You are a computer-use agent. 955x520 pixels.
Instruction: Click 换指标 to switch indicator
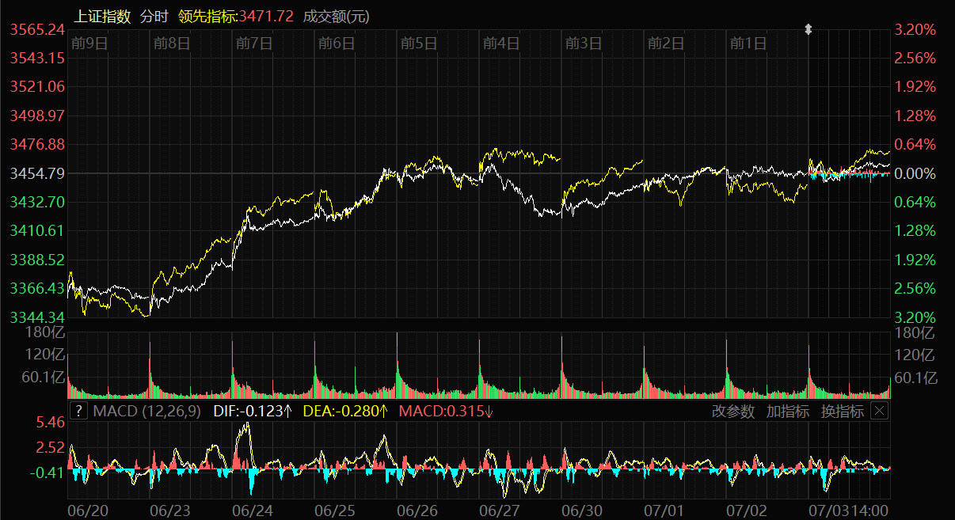(x=842, y=411)
